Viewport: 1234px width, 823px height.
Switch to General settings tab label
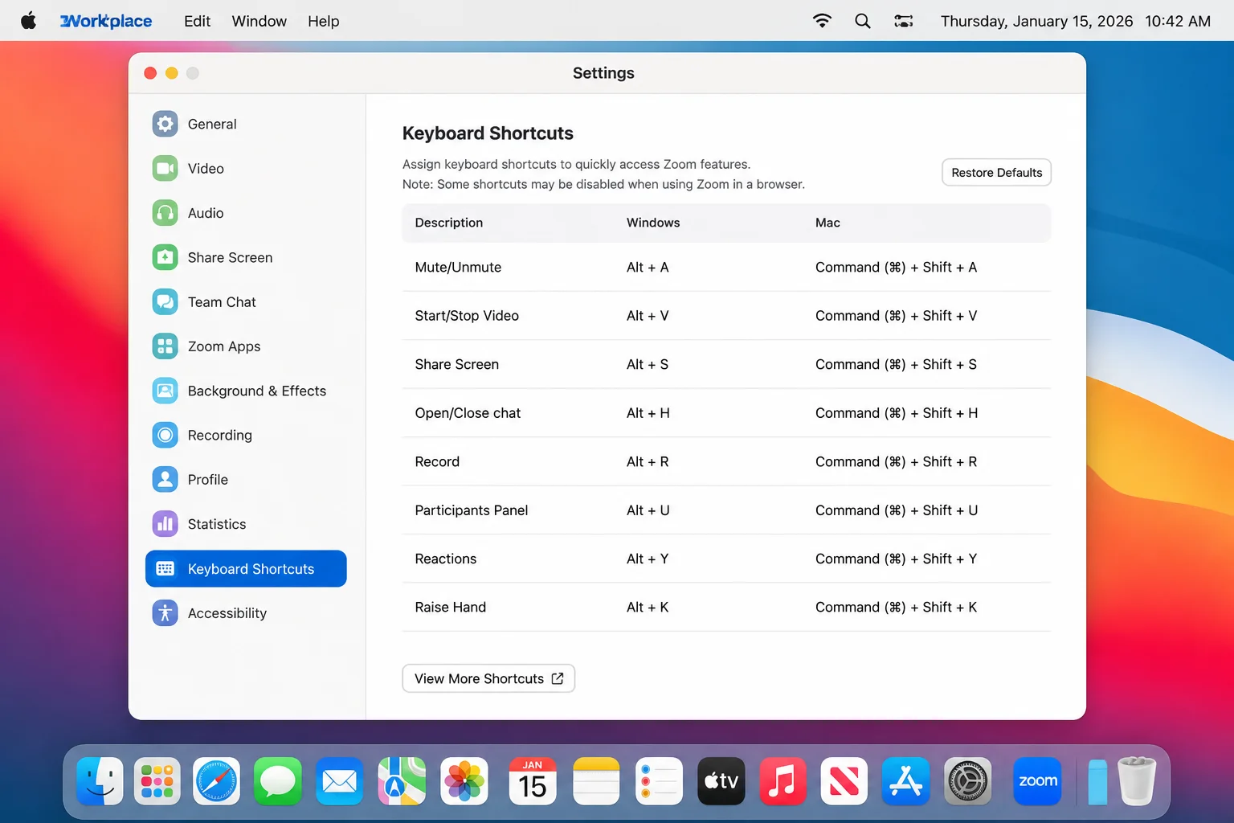coord(212,124)
